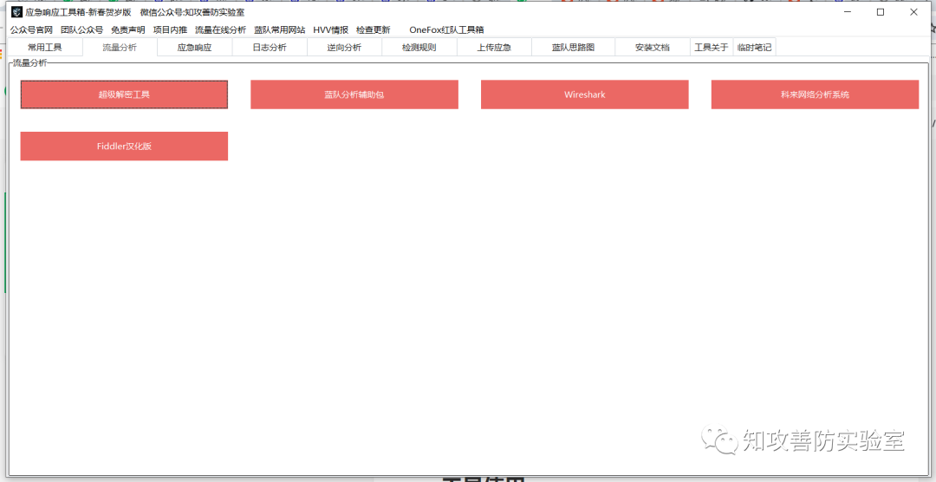This screenshot has width=936, height=482.
Task: Open the 安装文档 tab
Action: pyautogui.click(x=653, y=48)
